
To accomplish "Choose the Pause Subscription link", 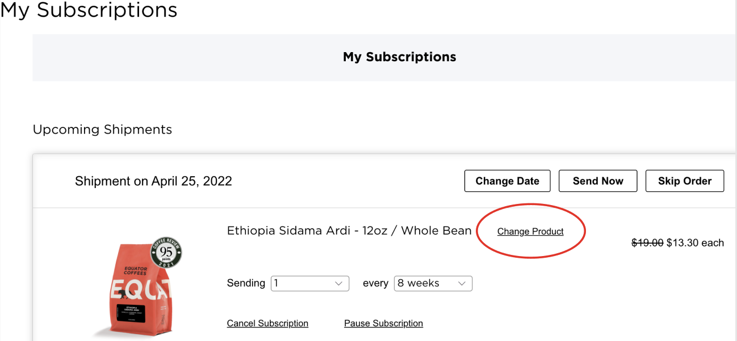I will pyautogui.click(x=383, y=323).
